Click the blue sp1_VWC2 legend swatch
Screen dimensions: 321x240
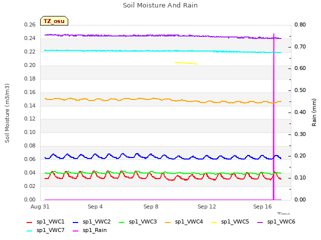click(76, 222)
